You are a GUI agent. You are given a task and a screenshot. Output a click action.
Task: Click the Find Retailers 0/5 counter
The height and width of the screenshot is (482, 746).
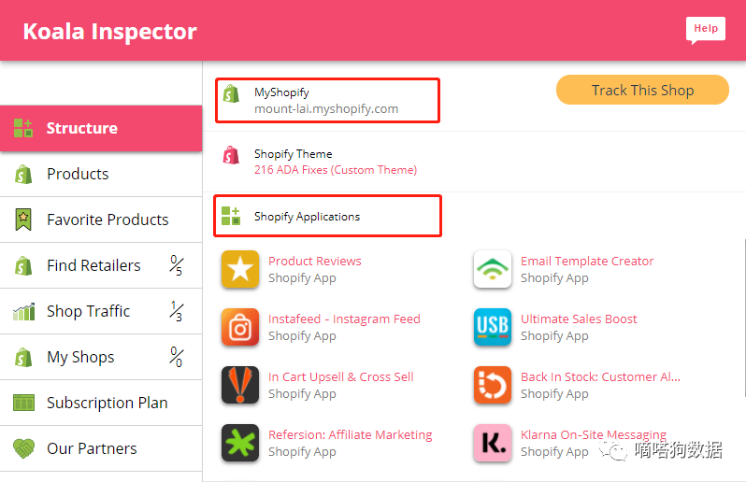[x=176, y=265]
